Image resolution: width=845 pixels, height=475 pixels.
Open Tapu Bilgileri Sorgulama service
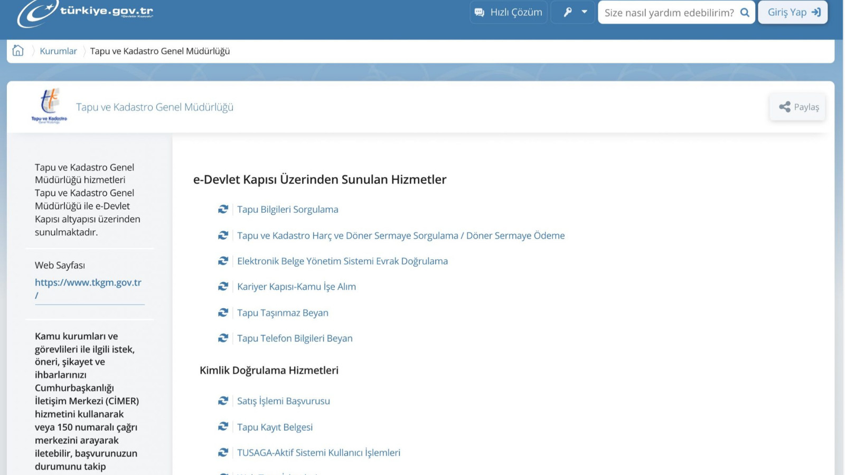[x=287, y=210]
